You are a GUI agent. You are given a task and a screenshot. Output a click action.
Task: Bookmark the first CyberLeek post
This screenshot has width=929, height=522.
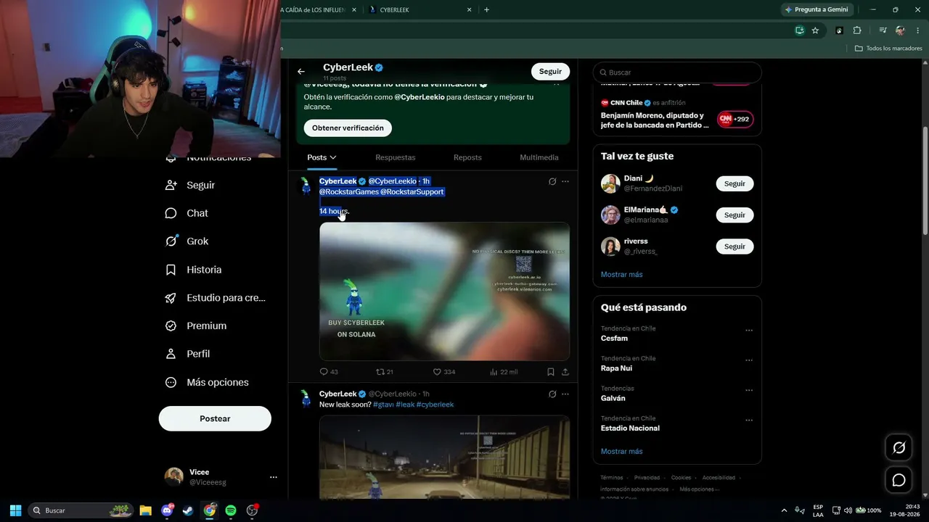(x=551, y=372)
